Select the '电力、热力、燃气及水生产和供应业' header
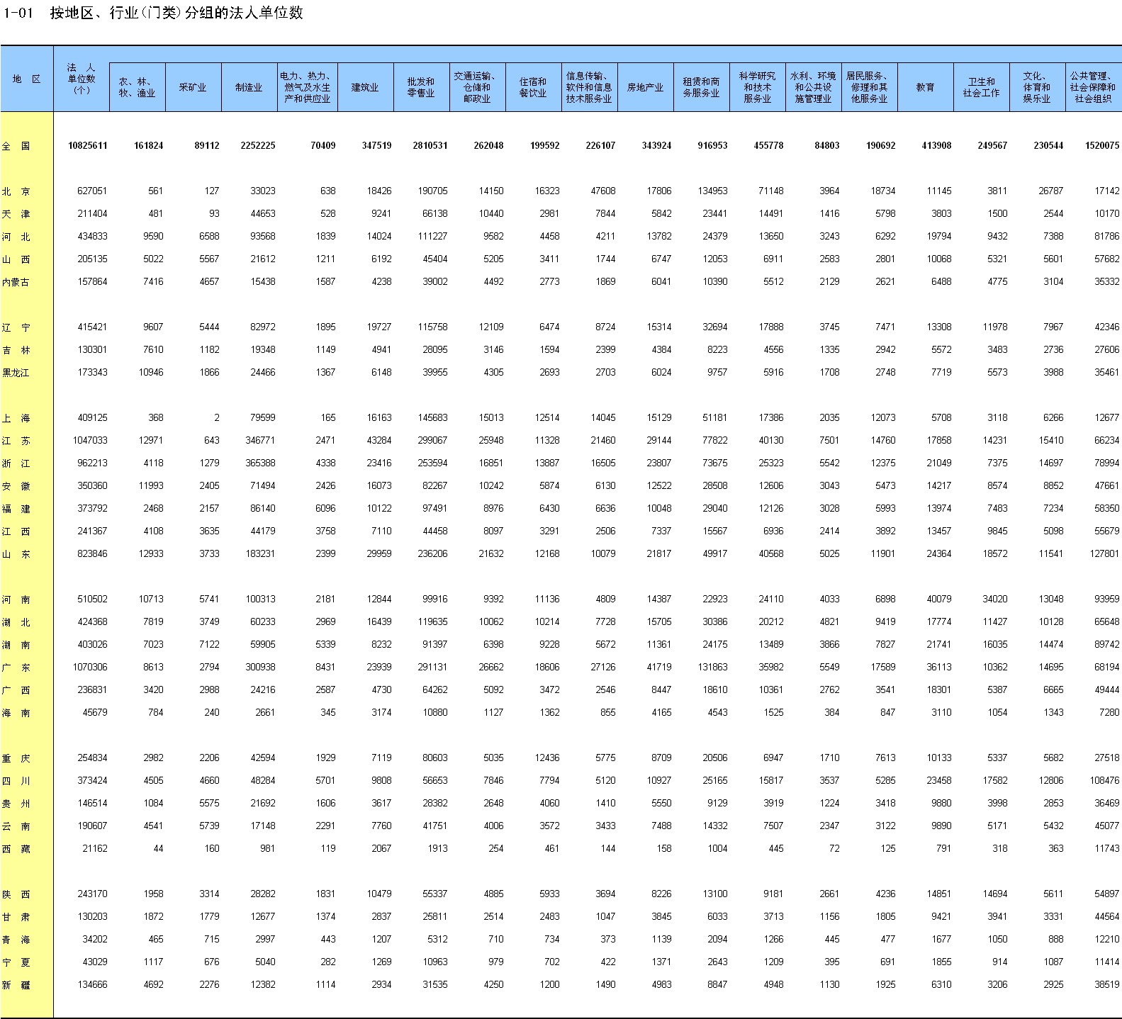 coord(308,87)
